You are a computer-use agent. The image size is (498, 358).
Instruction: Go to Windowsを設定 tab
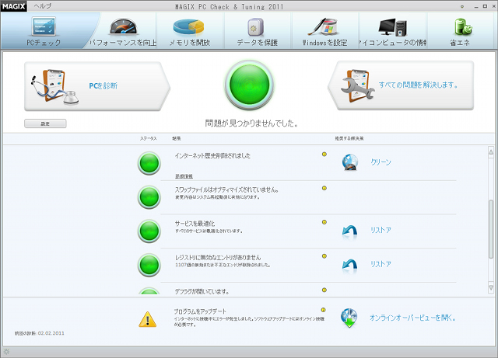tap(324, 31)
